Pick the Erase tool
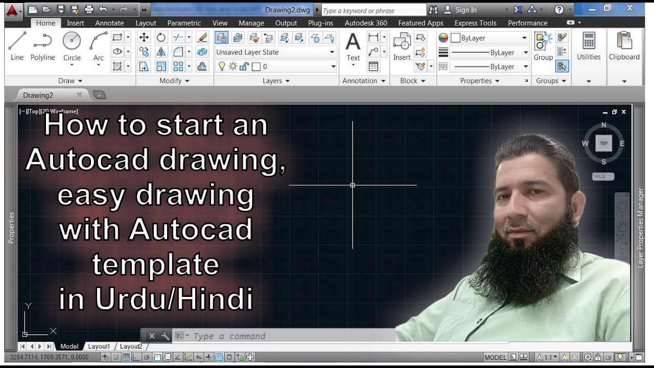Screen dimensions: 654x368 click(202, 37)
